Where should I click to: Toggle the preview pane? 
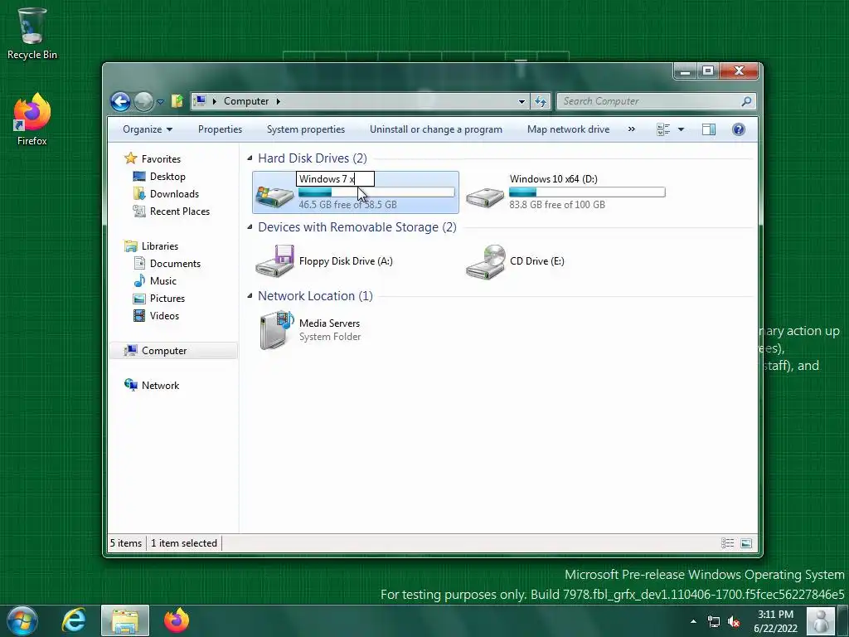pyautogui.click(x=709, y=129)
